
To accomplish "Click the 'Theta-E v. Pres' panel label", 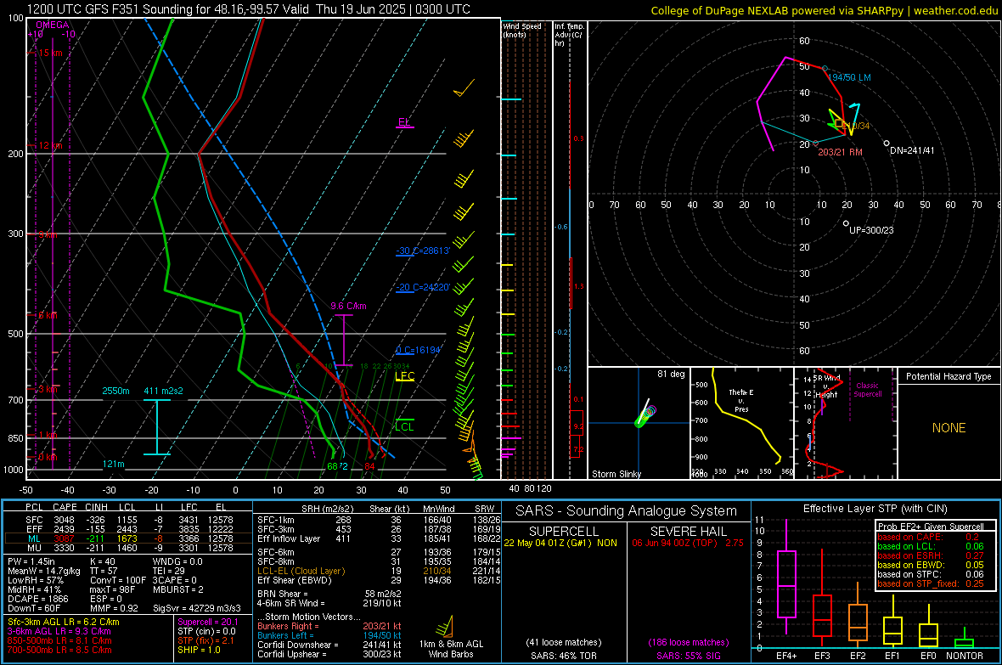I will click(x=741, y=400).
